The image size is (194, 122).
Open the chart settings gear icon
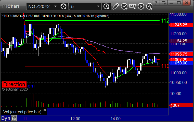(63, 6)
